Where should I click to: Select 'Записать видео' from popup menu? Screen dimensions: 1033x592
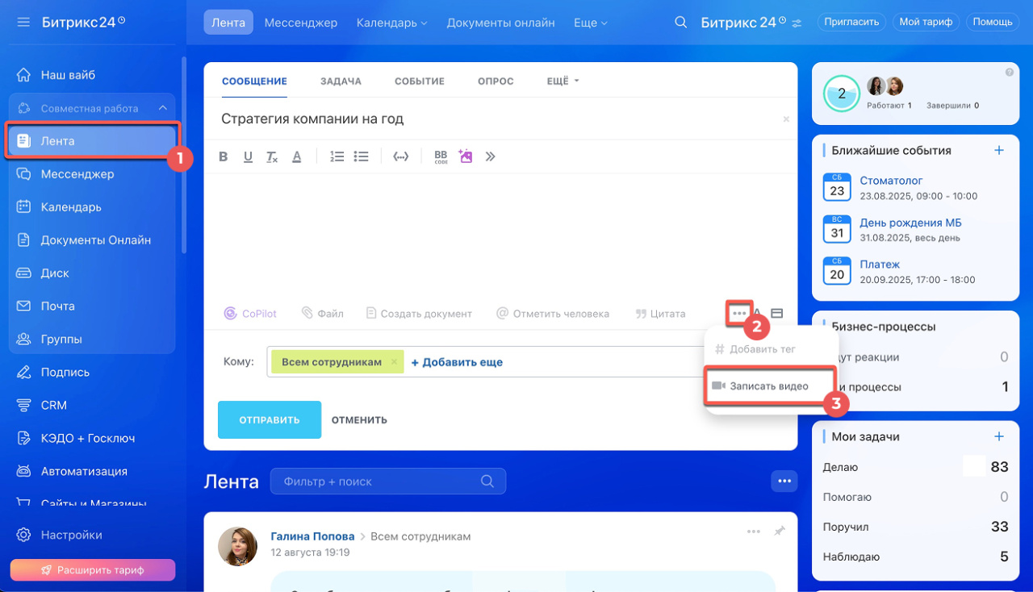(768, 386)
